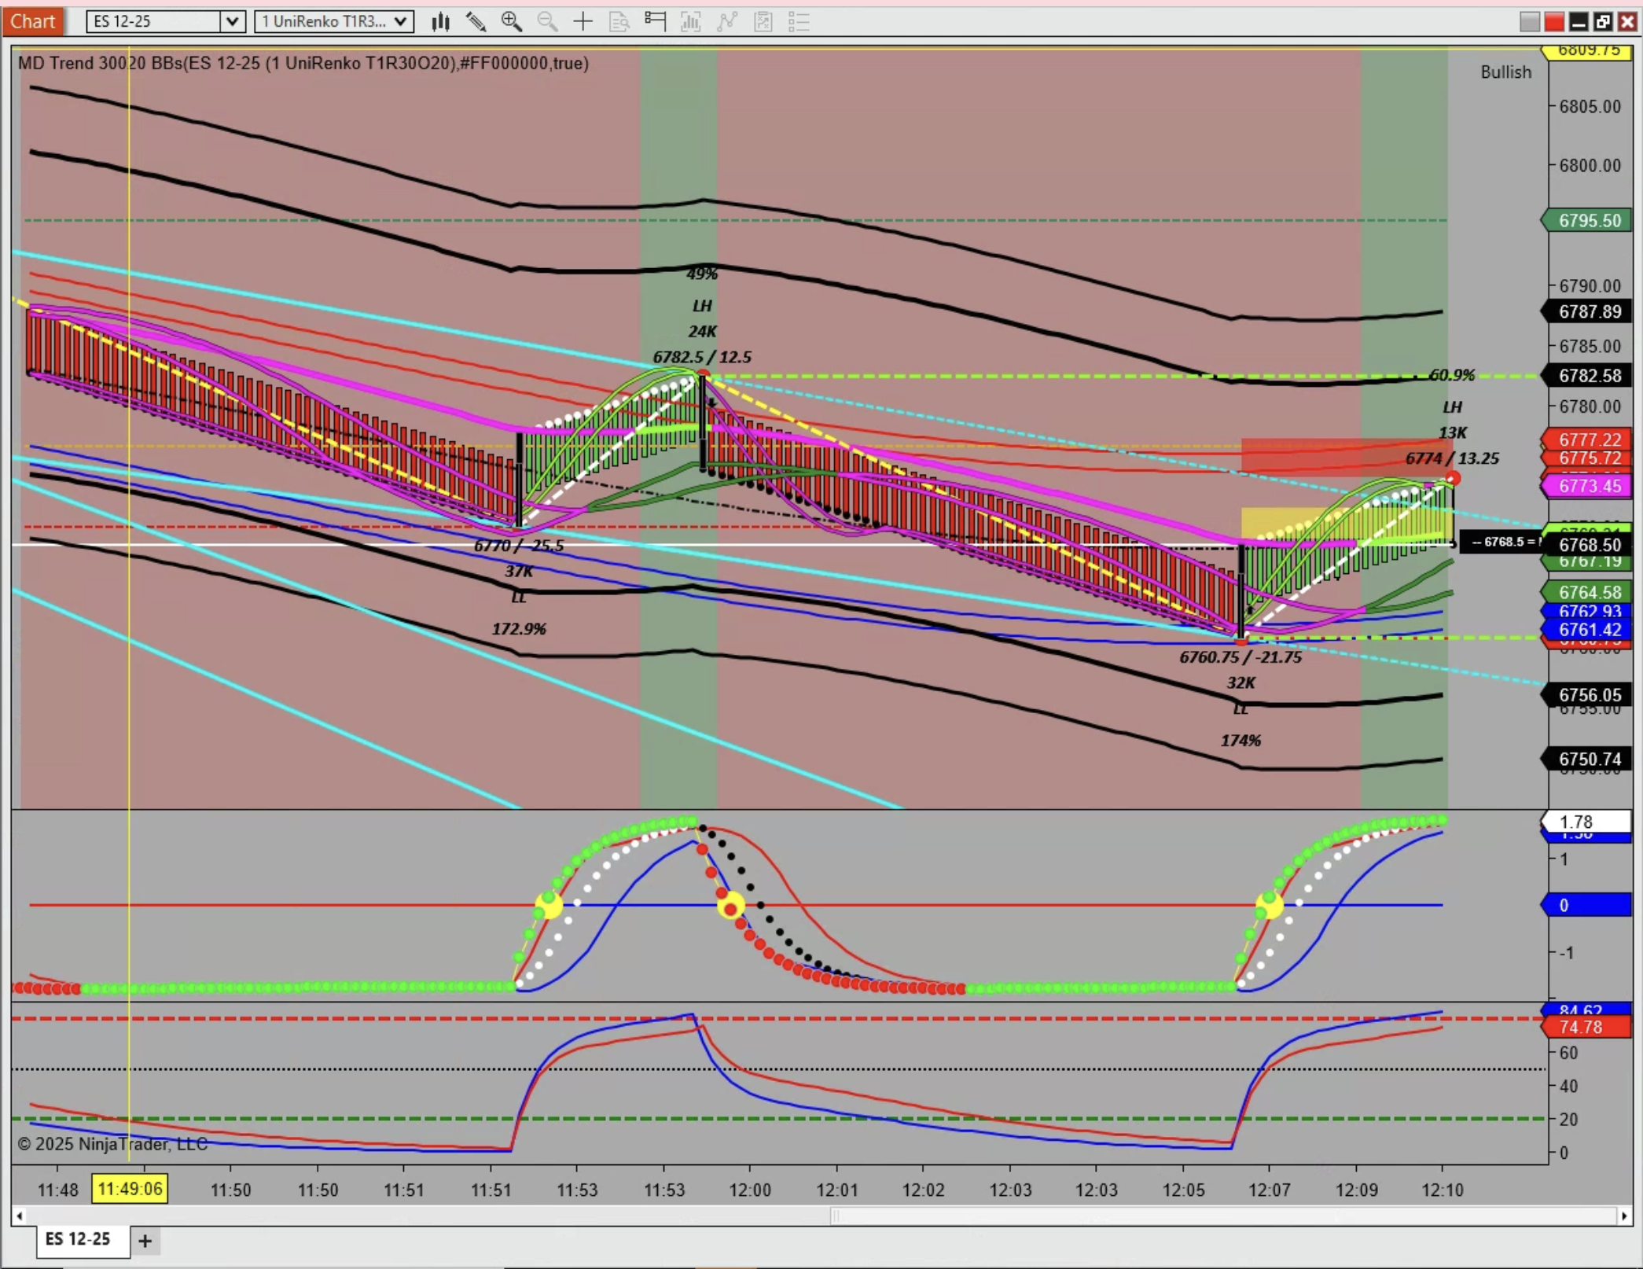Open the bar type chart style icon

coord(440,22)
